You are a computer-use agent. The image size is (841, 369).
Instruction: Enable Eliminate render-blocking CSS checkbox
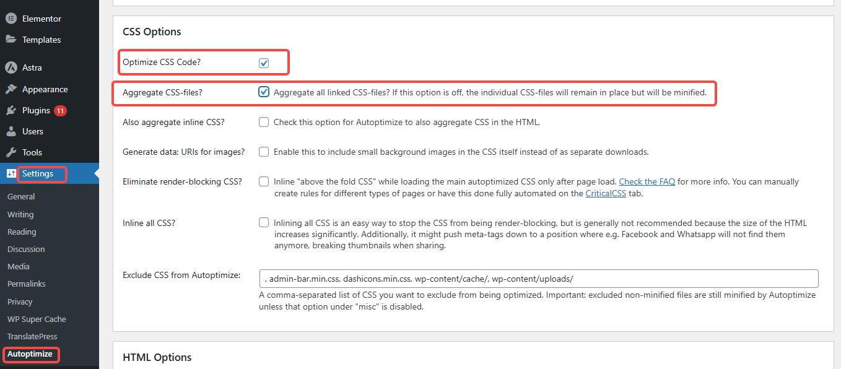[264, 182]
